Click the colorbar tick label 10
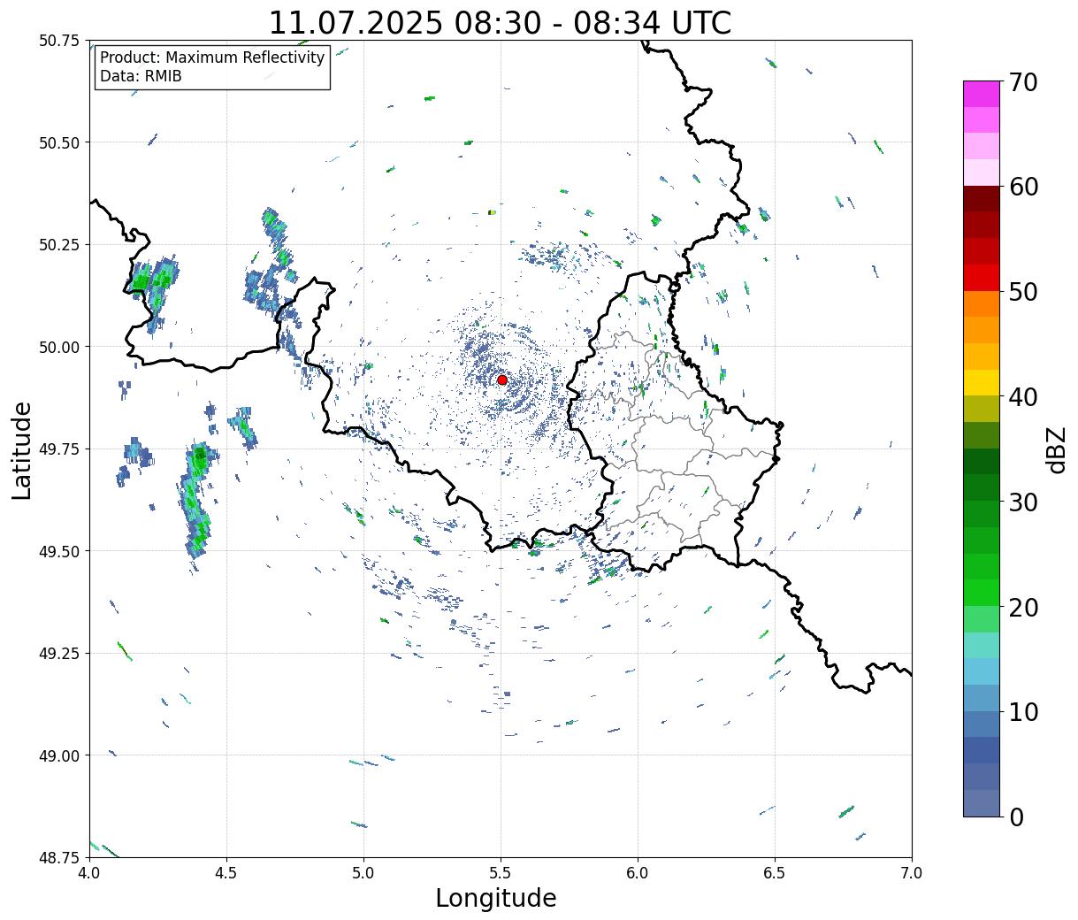The width and height of the screenshot is (1078, 920). coord(1023,711)
